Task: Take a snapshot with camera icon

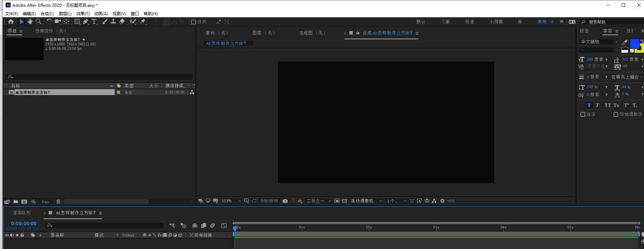Action: click(285, 201)
